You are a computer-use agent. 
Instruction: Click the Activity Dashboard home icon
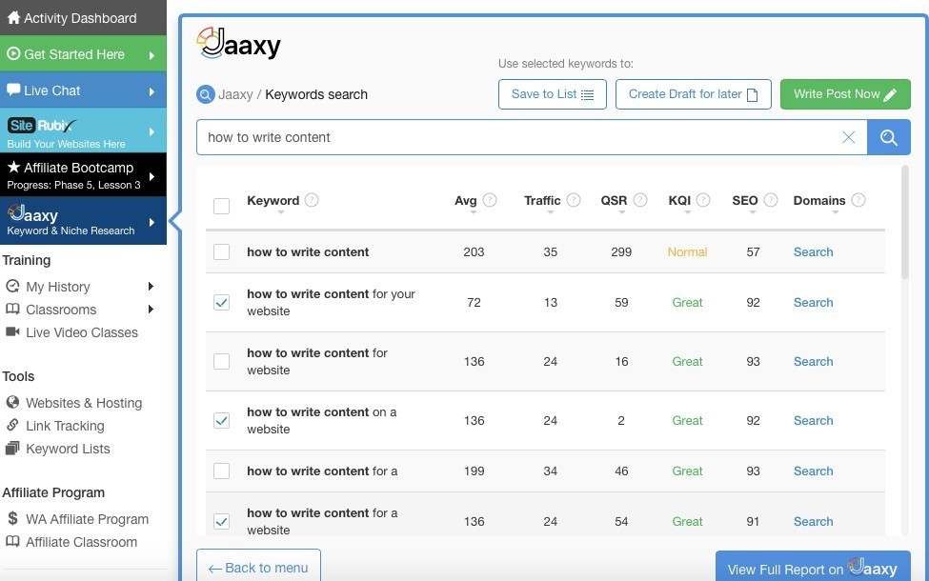tap(13, 18)
